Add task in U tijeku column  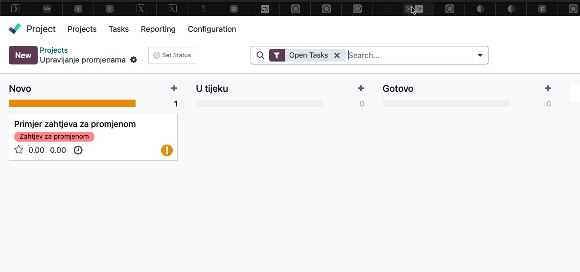coord(361,88)
